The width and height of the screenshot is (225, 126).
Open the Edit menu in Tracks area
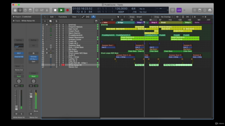(53, 17)
